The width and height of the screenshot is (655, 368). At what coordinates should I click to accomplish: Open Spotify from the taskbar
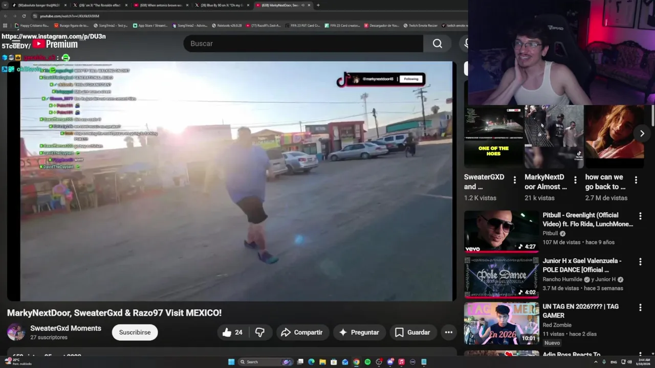[x=367, y=362]
